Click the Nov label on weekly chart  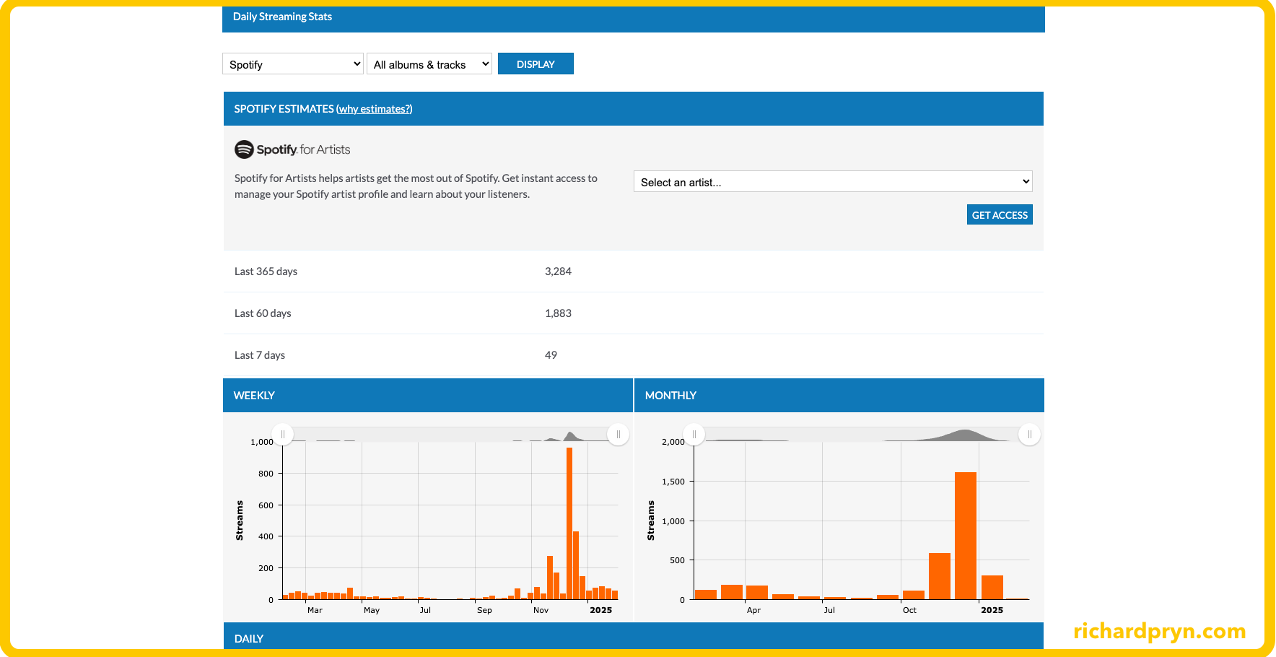pyautogui.click(x=541, y=610)
